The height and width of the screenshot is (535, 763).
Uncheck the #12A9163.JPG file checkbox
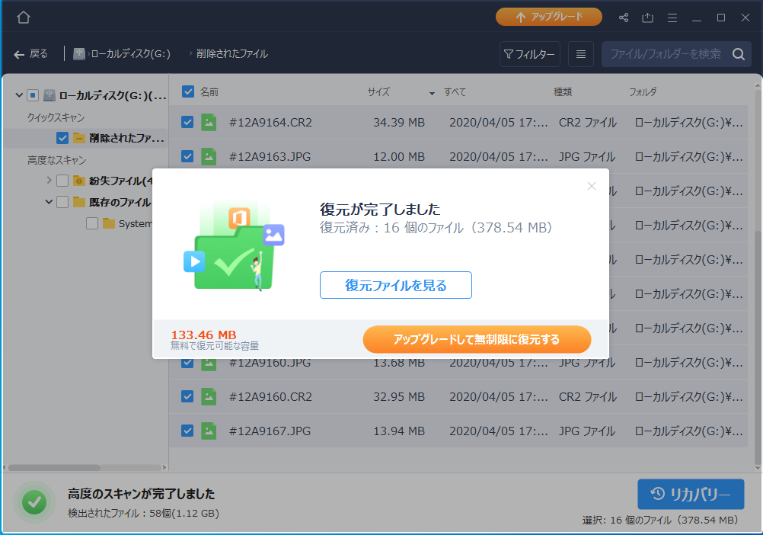(x=187, y=156)
